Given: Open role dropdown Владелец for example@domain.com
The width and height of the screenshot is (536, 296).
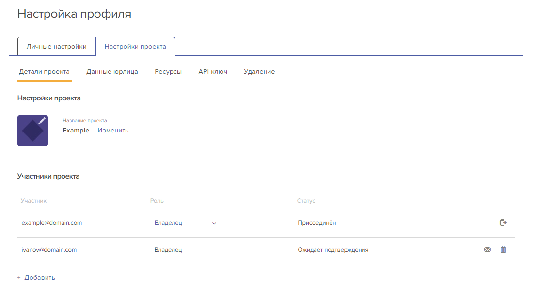Looking at the screenshot, I should point(185,223).
